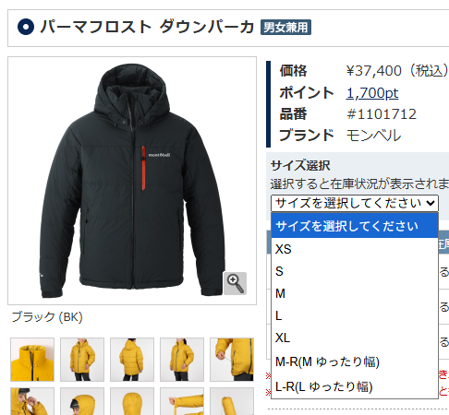View the model side-view yellow jacket thumbnail
The width and height of the screenshot is (449, 415).
tap(182, 360)
